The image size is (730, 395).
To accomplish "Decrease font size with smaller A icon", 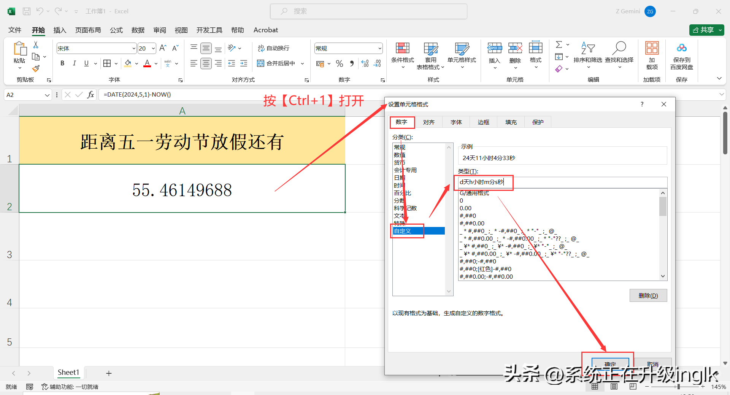I will [175, 48].
